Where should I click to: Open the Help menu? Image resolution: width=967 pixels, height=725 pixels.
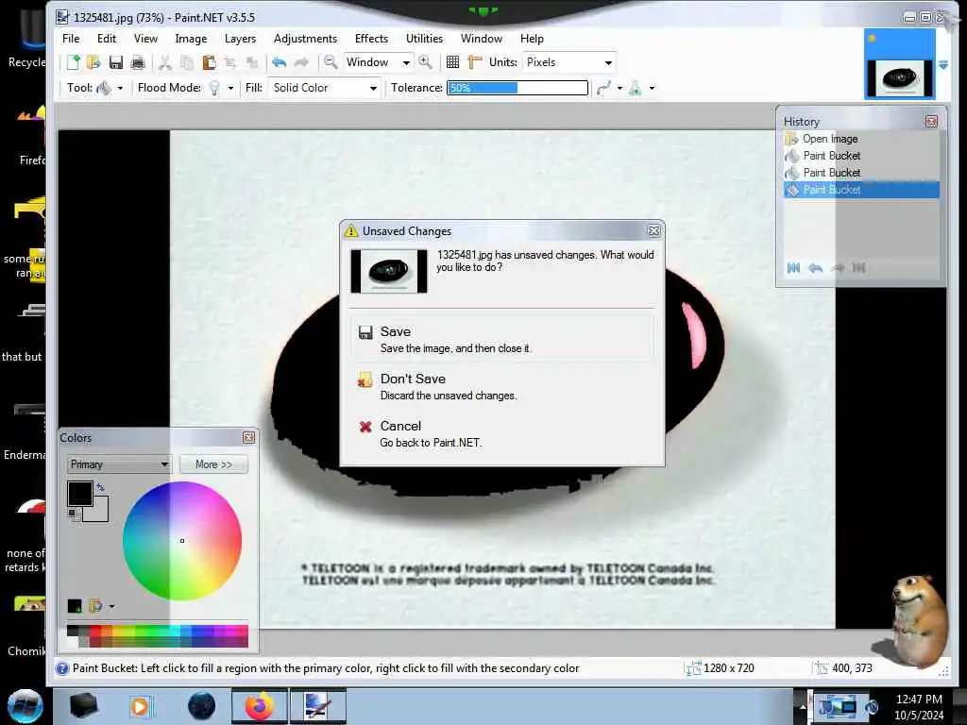click(532, 38)
